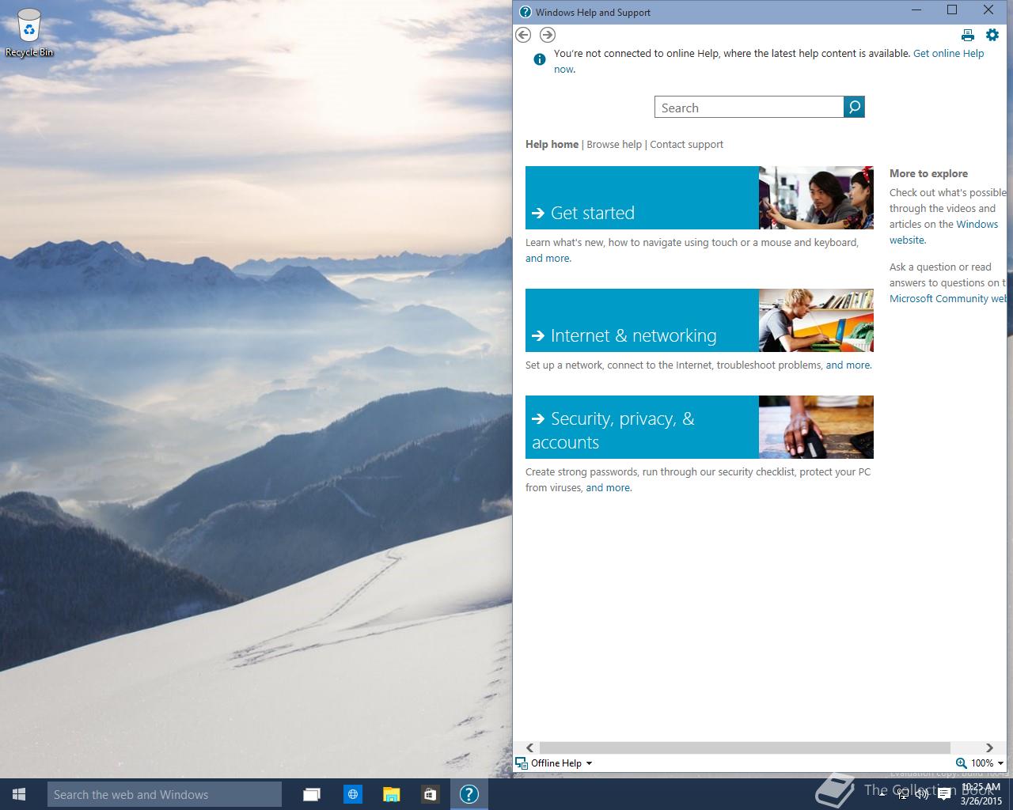Open notifications from the tray action center icon

pyautogui.click(x=944, y=795)
